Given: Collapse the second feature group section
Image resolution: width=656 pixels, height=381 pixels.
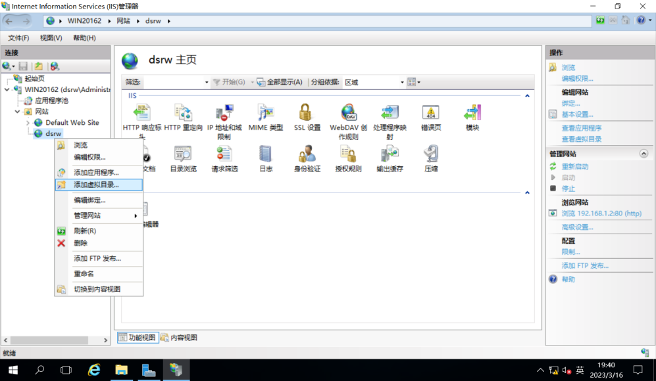Looking at the screenshot, I should [x=527, y=192].
